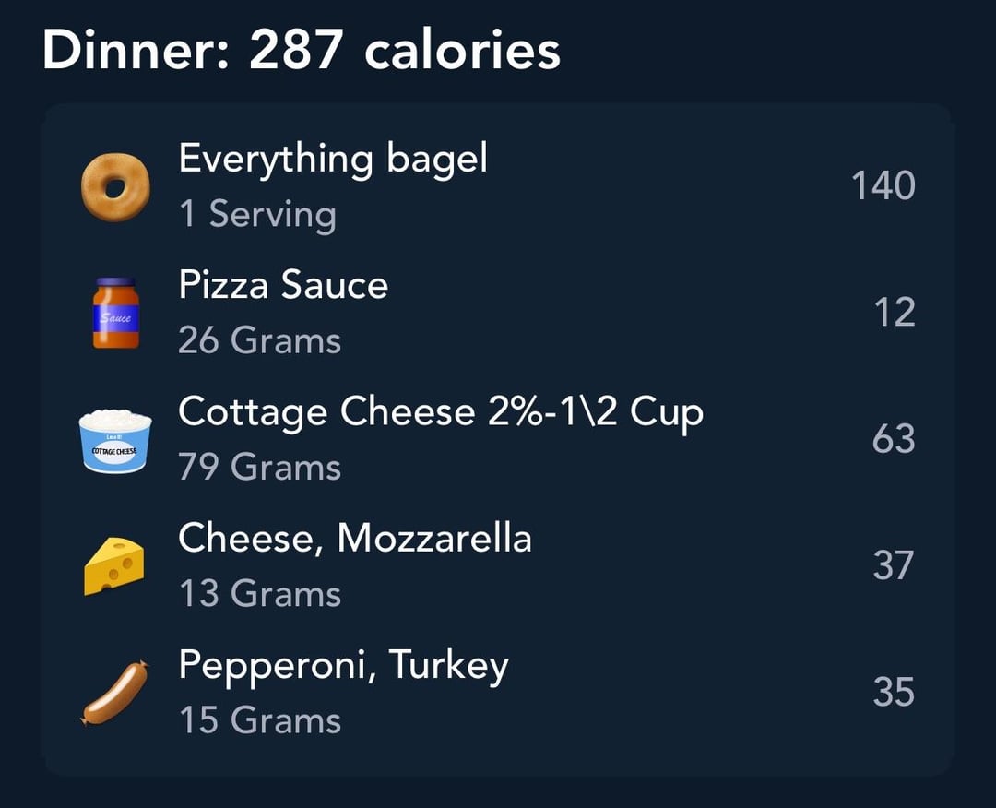Tap the cottage cheese tub icon

pos(115,441)
